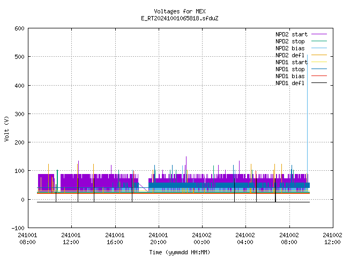
Task: Click the 'Volt (V)' y-axis label
Action: (7, 128)
